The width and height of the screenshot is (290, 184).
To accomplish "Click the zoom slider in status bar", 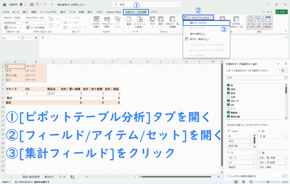I will pyautogui.click(x=268, y=182).
